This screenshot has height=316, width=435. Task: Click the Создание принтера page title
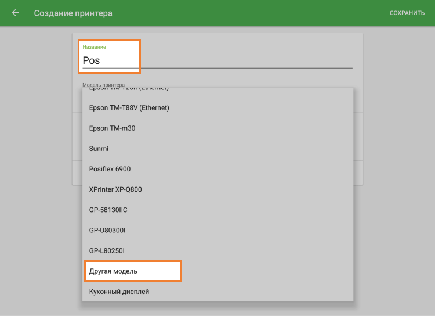coord(73,13)
